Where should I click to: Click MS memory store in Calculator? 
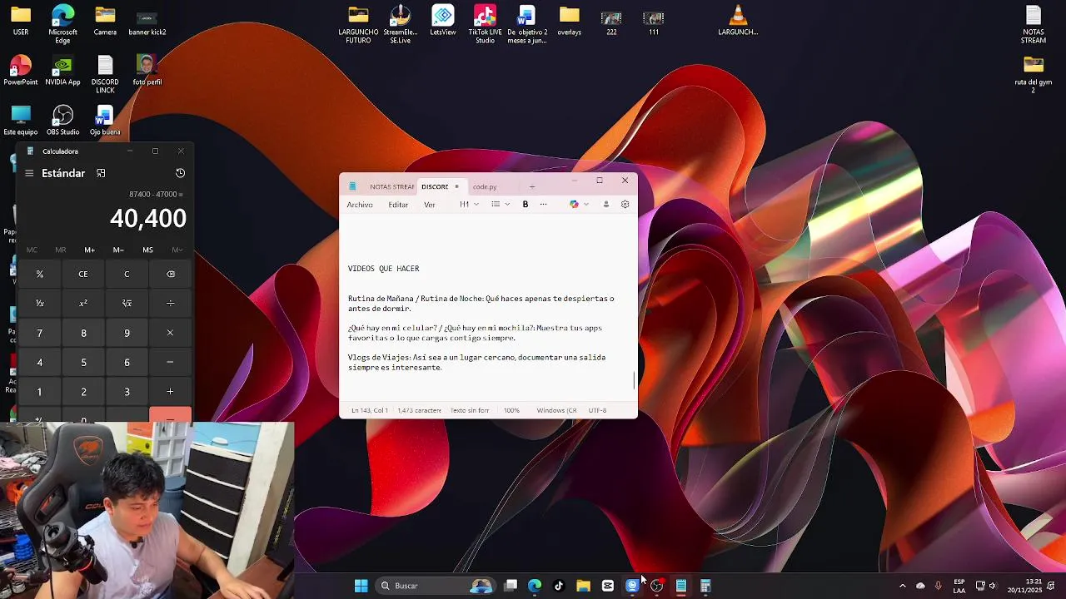[147, 250]
